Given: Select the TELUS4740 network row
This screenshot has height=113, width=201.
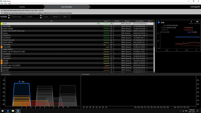Looking at the screenshot, I should coord(77,38).
